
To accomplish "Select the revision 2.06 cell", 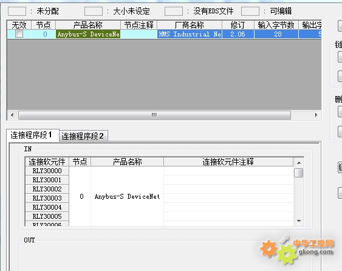I will click(x=238, y=34).
